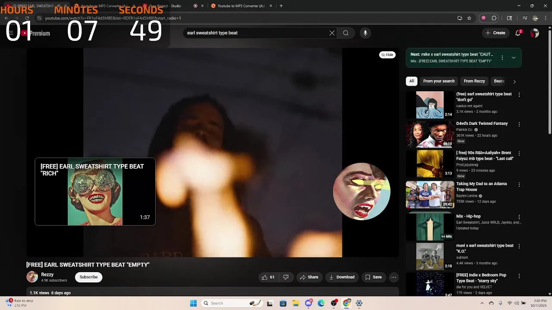The image size is (552, 310).
Task: Open options for Mix - Hip-hop
Action: [x=519, y=217]
